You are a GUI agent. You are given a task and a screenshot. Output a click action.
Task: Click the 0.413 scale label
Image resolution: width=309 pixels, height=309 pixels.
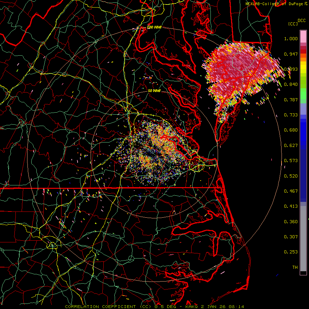[x=291, y=206]
